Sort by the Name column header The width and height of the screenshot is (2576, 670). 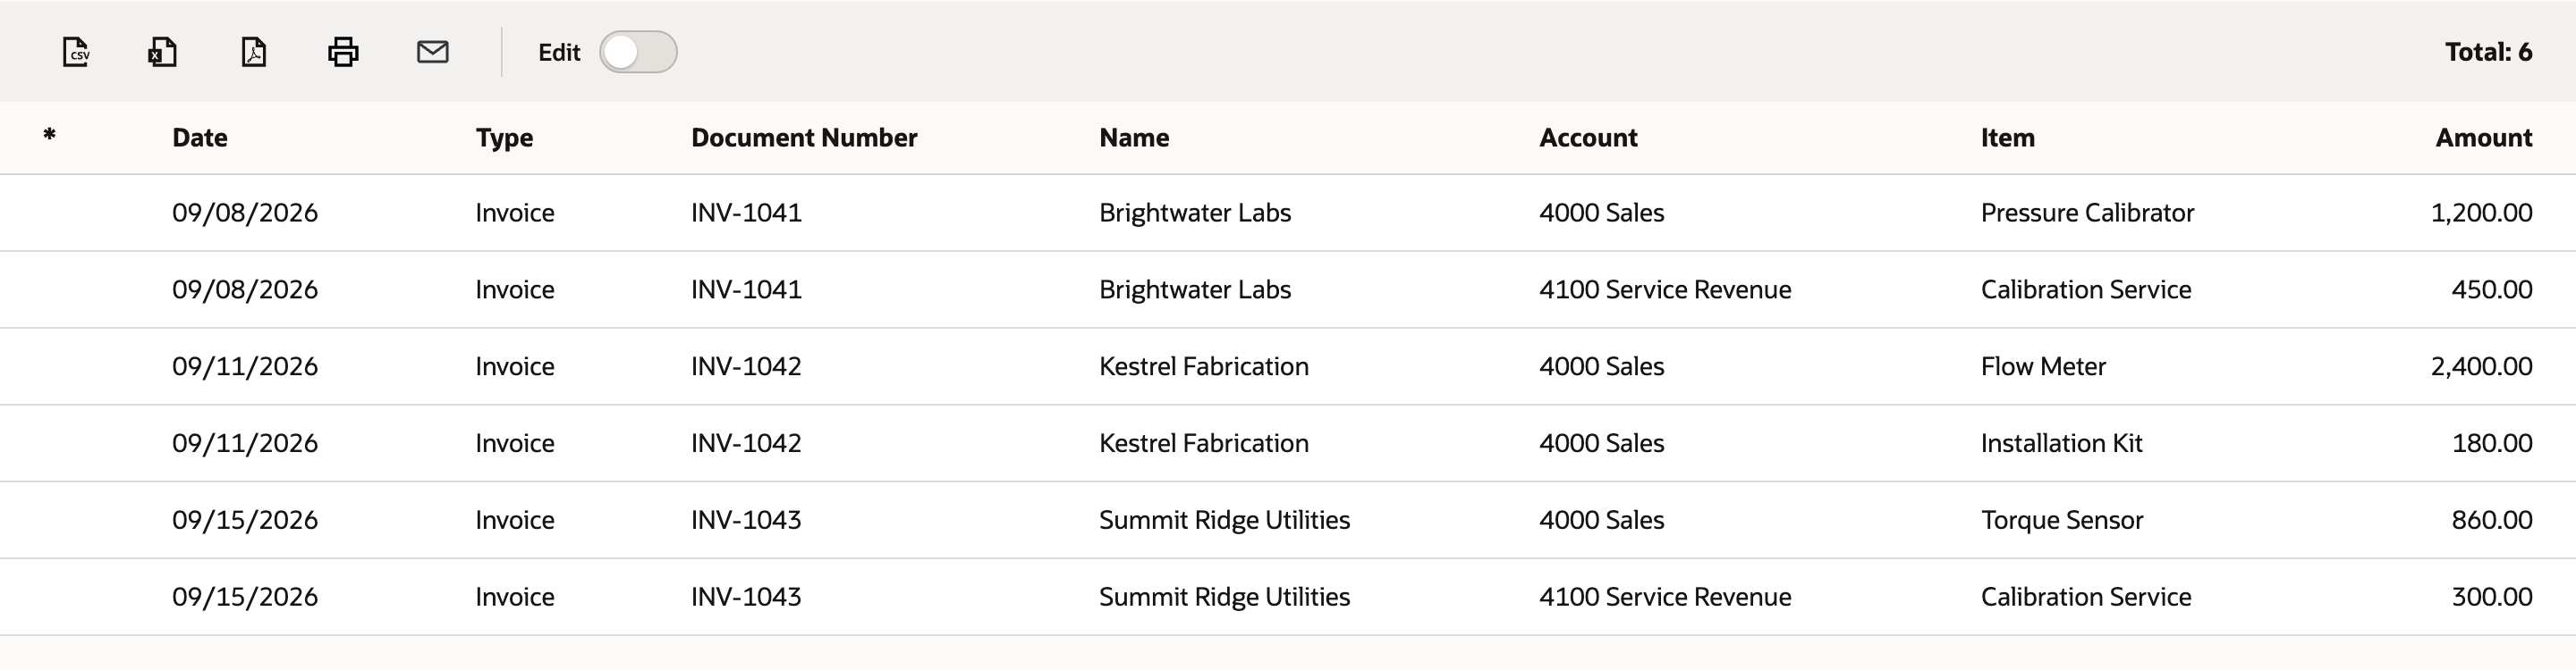click(1134, 138)
